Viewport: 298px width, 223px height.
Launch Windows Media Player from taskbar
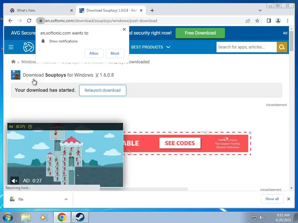(43, 217)
